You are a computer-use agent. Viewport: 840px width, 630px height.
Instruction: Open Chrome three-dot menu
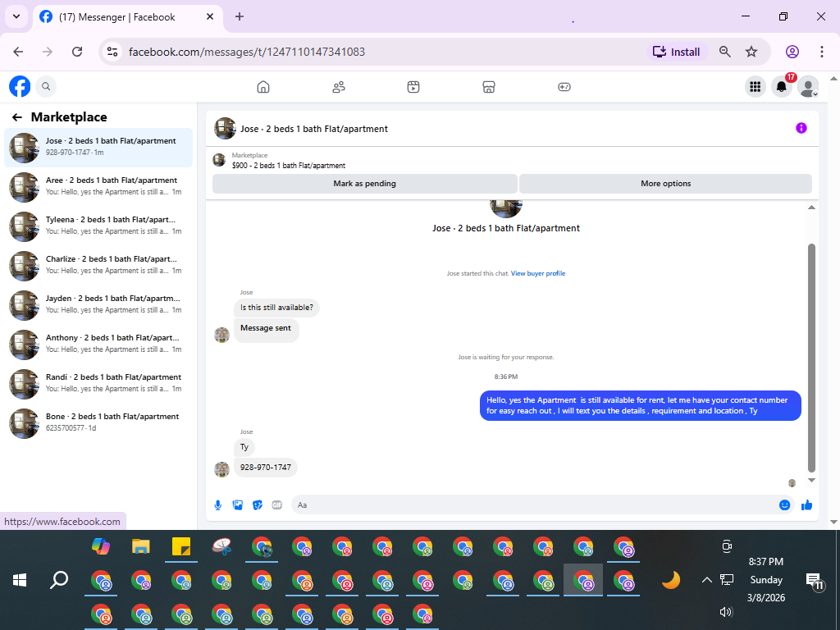pyautogui.click(x=822, y=52)
